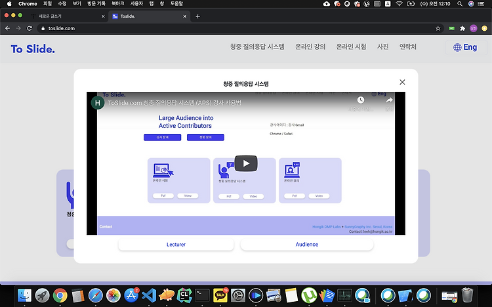Click the Audience button
This screenshot has width=492, height=307.
pos(307,244)
